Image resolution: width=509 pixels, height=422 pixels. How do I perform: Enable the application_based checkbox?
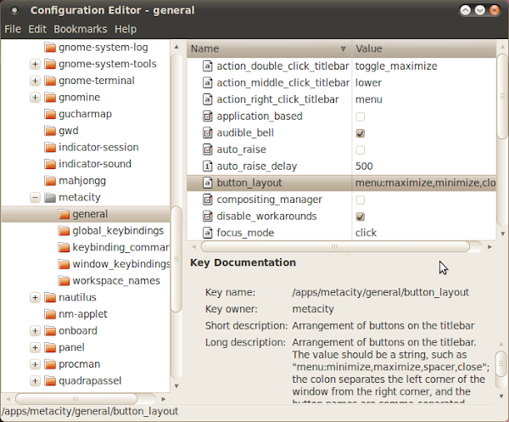(x=360, y=116)
